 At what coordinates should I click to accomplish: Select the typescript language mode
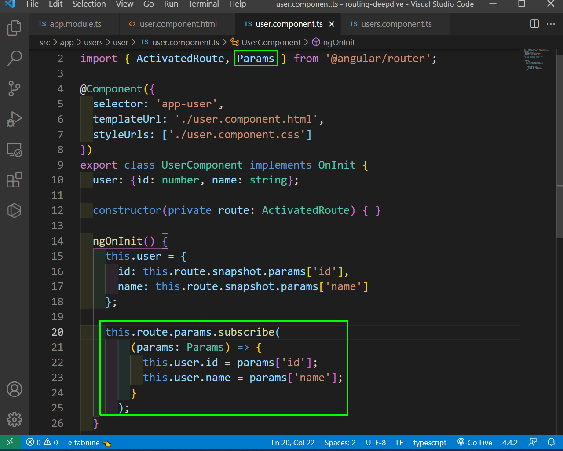[430, 443]
